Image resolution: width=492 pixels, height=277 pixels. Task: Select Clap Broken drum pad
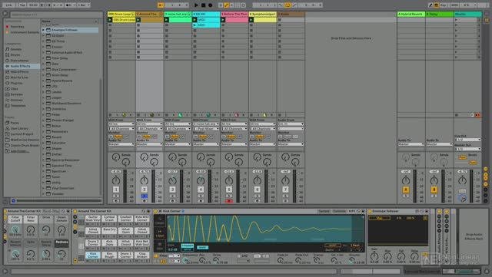pos(141,256)
